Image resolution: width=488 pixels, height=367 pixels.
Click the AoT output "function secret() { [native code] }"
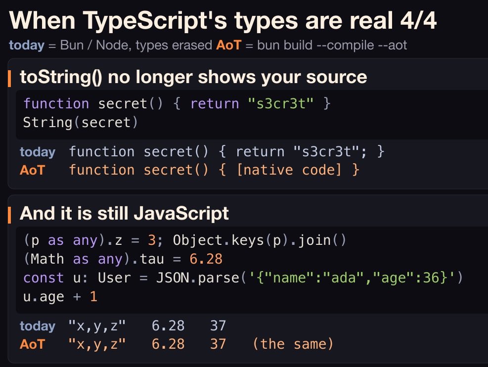tap(214, 170)
